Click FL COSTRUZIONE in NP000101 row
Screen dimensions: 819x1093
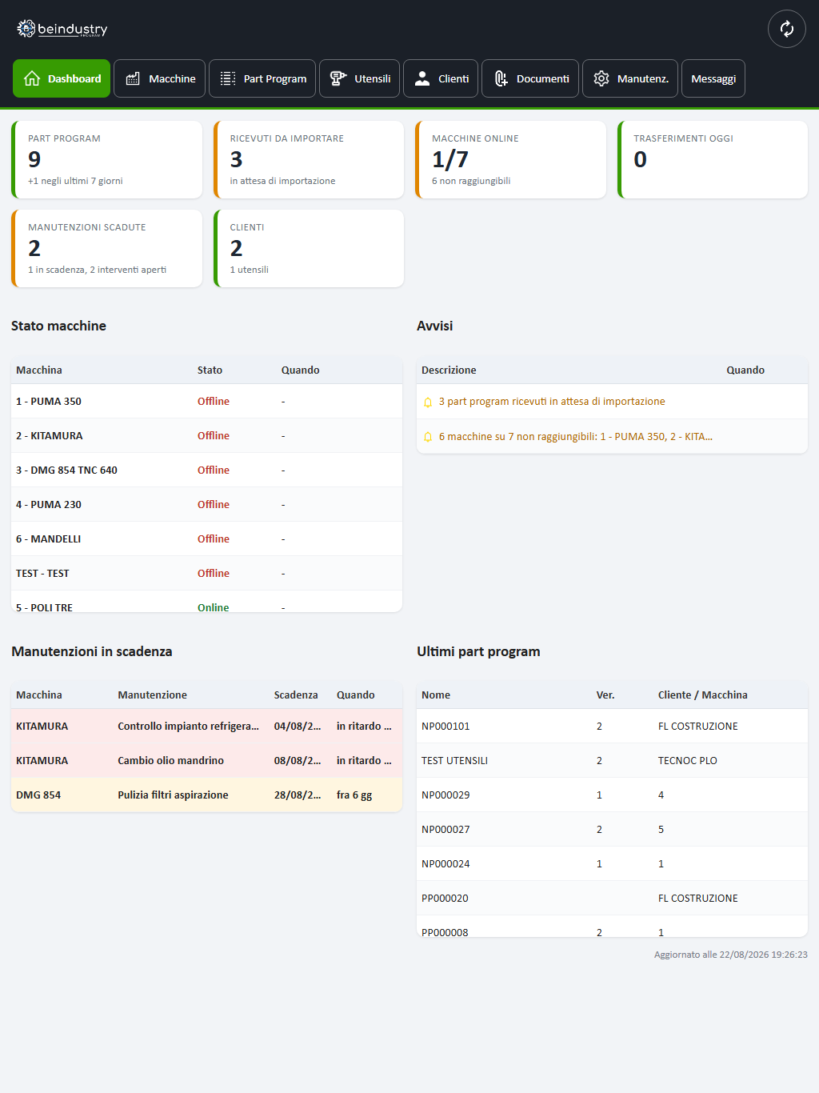click(x=698, y=727)
